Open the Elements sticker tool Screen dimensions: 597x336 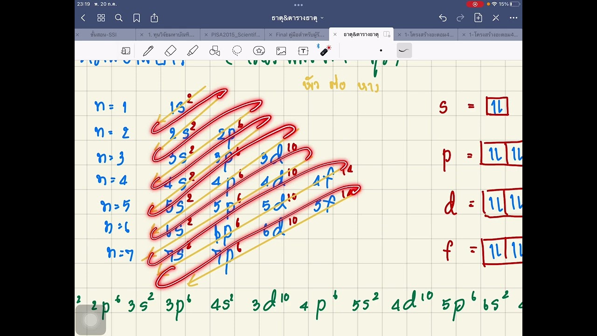pyautogui.click(x=259, y=50)
